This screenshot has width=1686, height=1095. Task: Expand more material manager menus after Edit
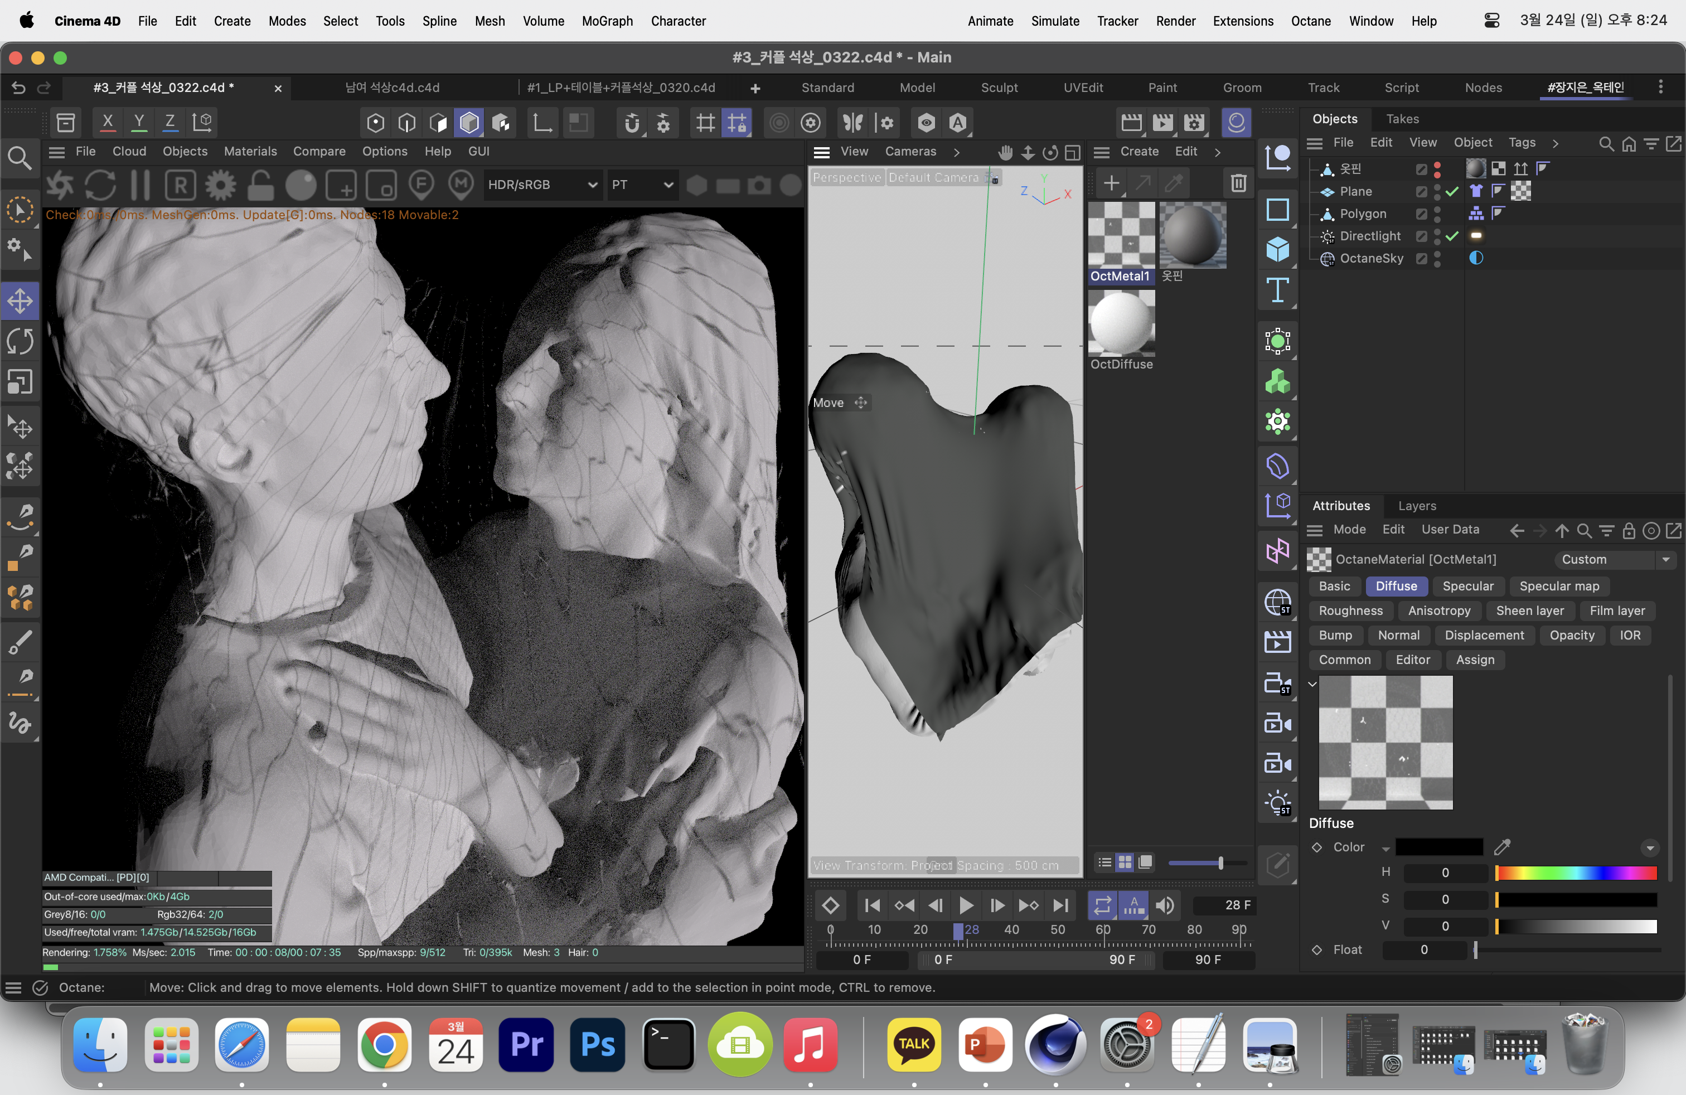pos(1218,152)
